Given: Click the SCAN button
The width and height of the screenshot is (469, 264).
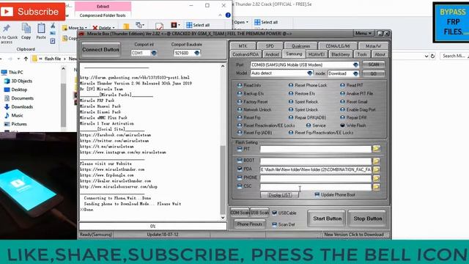Looking at the screenshot, I should 373,65.
